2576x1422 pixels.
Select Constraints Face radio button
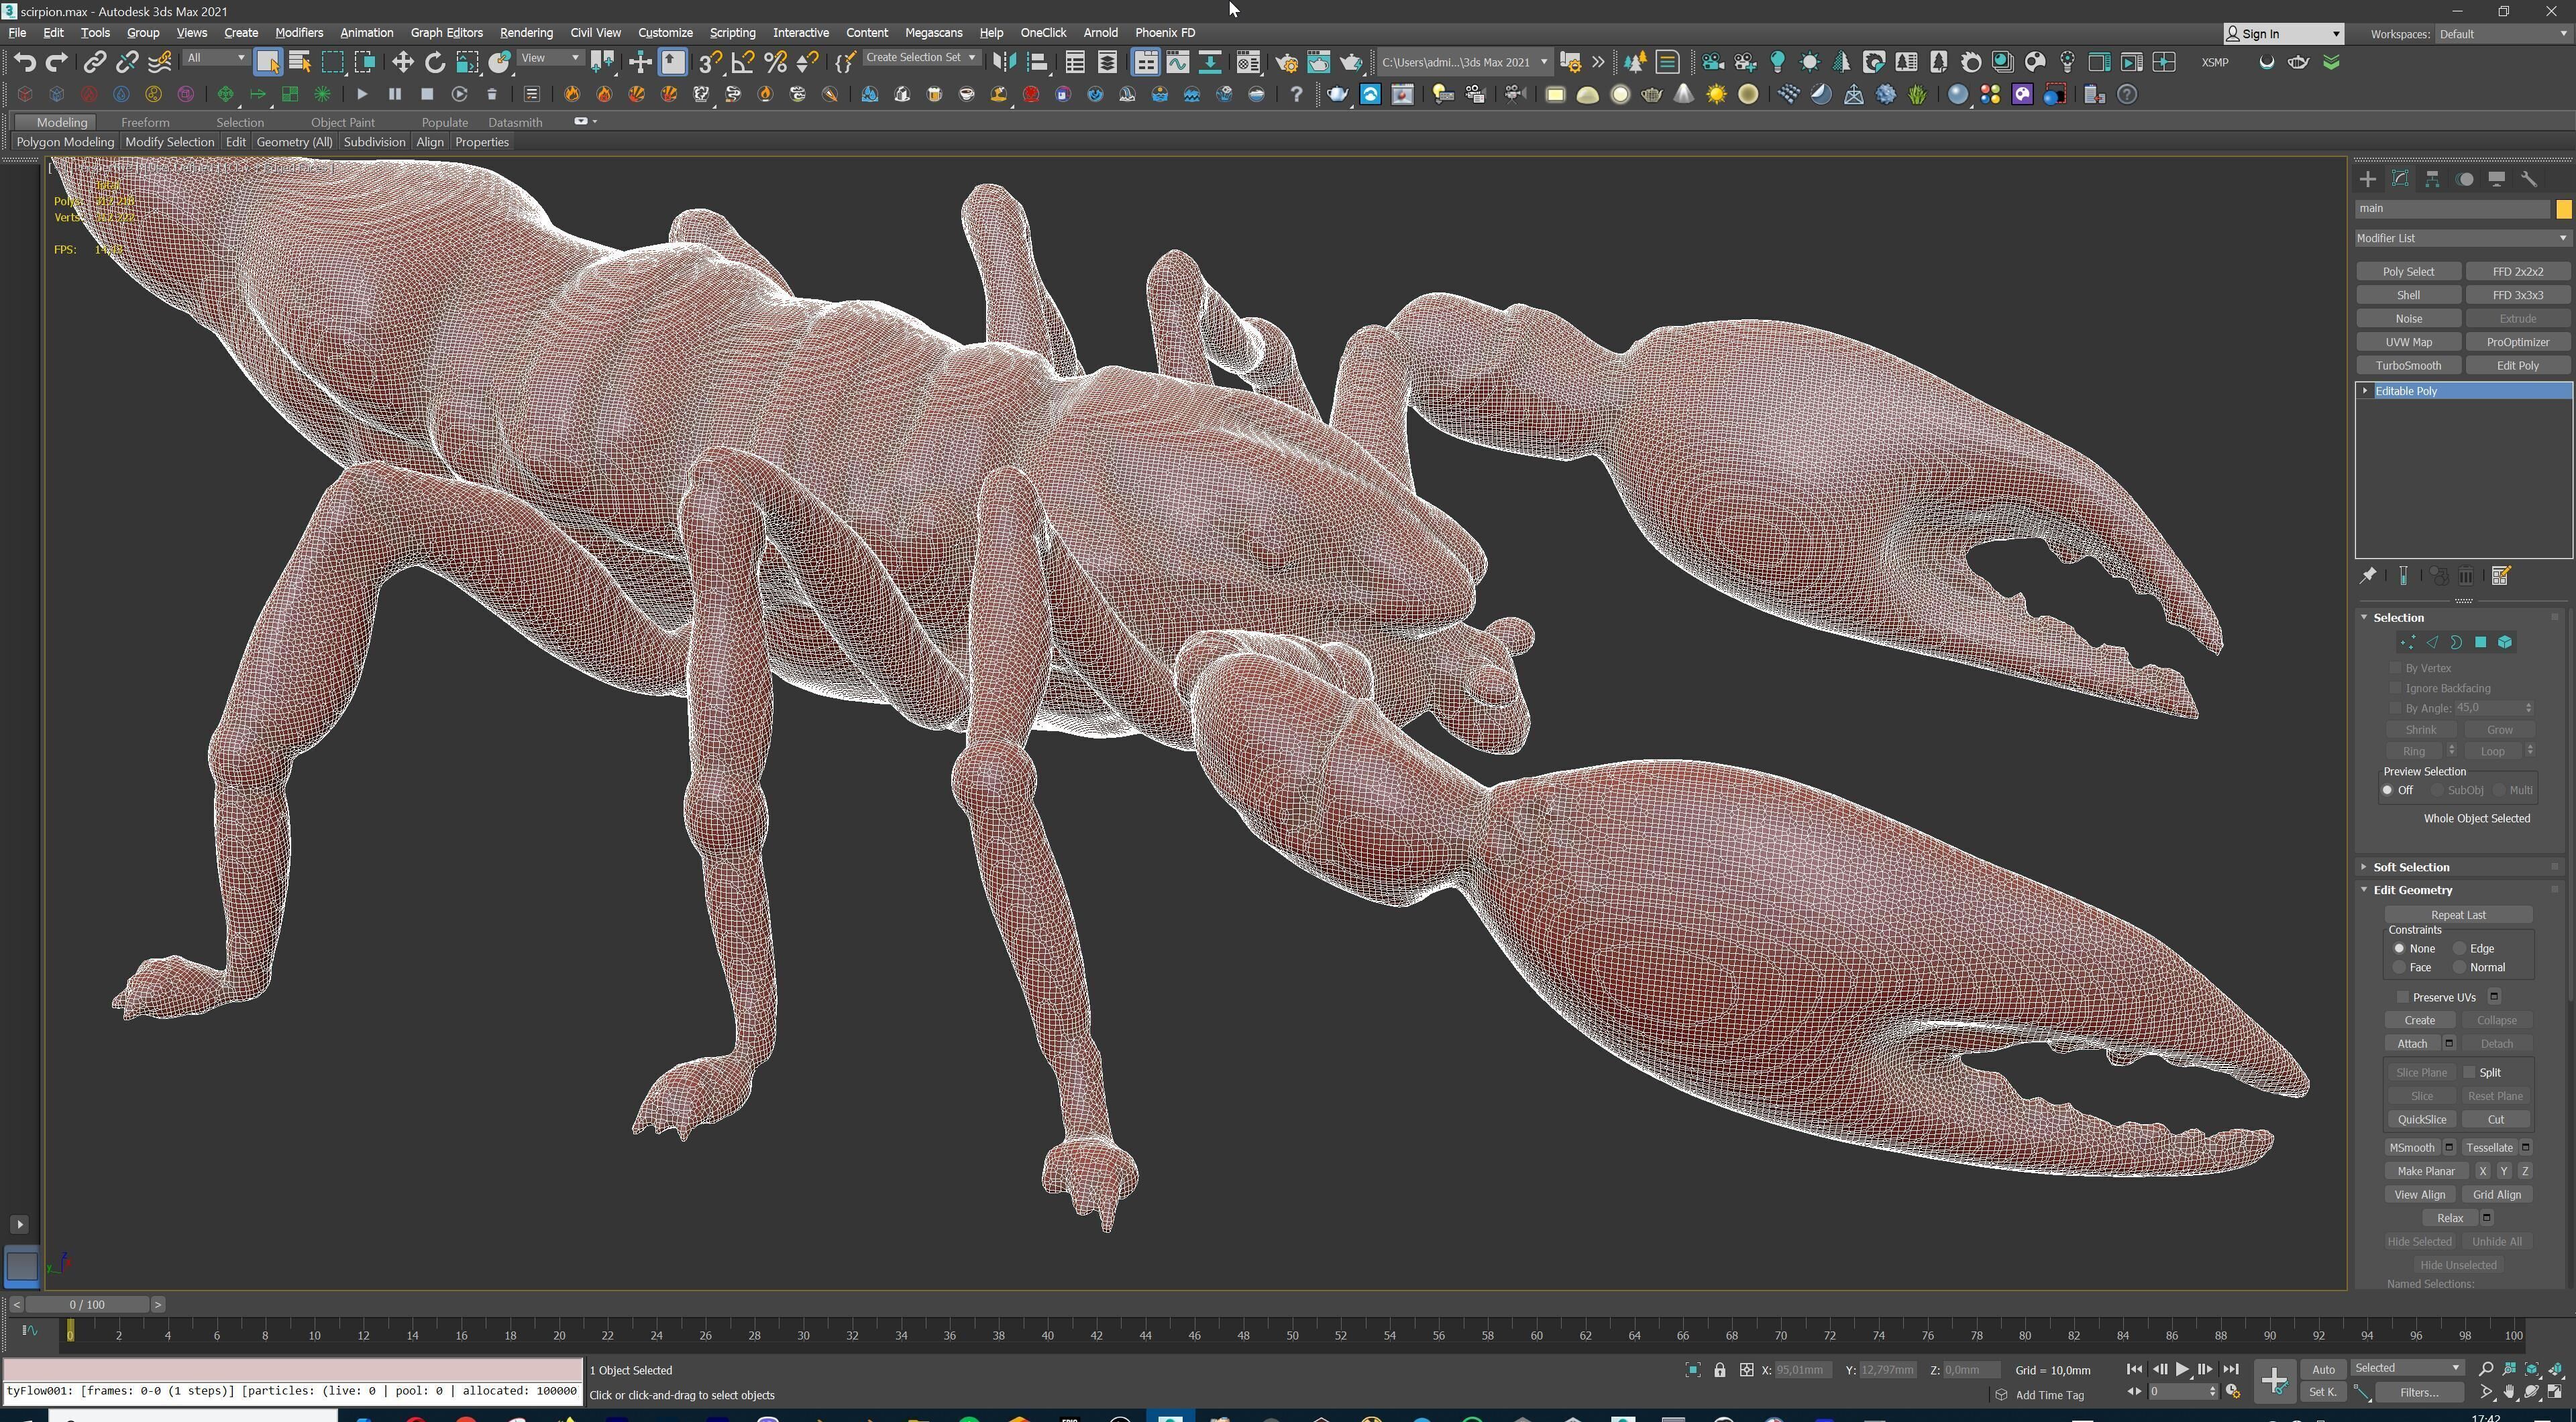(2399, 967)
